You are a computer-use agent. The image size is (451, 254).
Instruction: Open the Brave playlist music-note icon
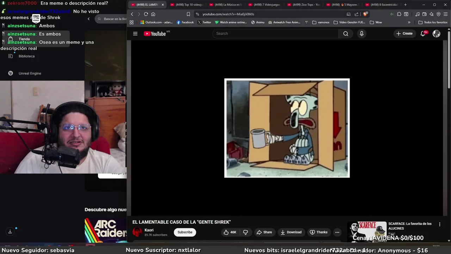click(x=418, y=14)
